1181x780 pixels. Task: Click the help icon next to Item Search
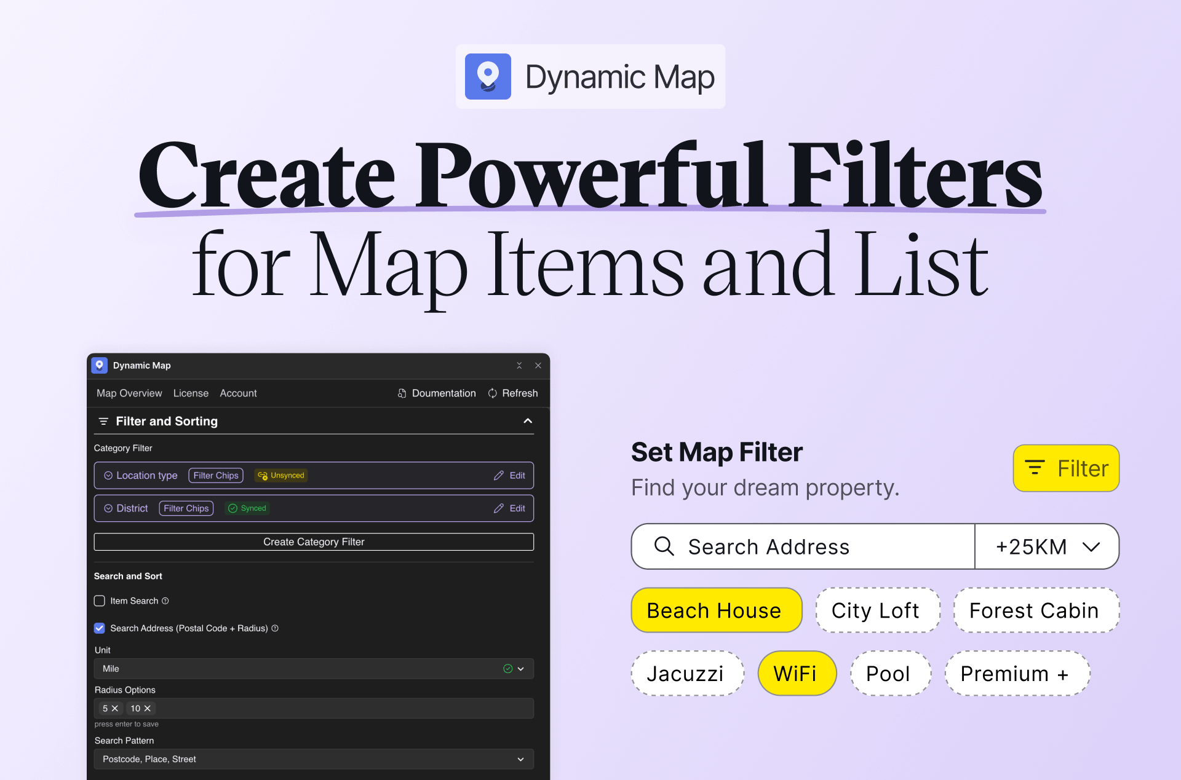click(165, 601)
